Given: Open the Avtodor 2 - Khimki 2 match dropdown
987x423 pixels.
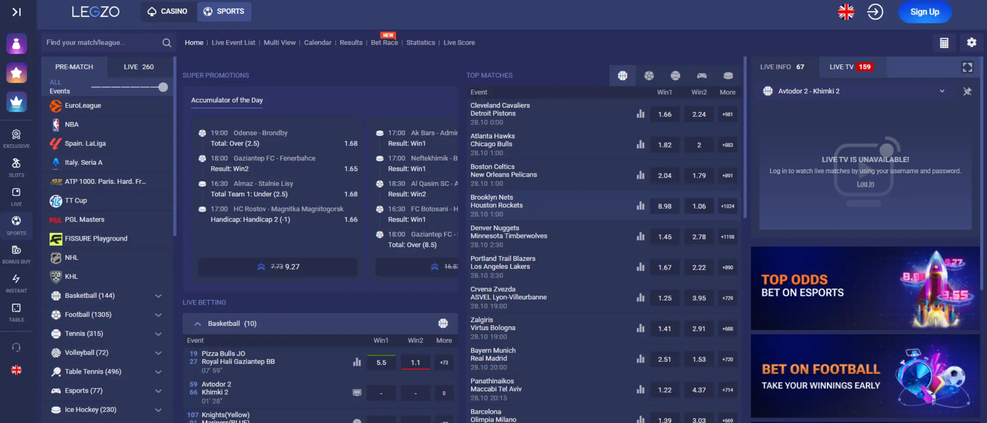Looking at the screenshot, I should (942, 91).
